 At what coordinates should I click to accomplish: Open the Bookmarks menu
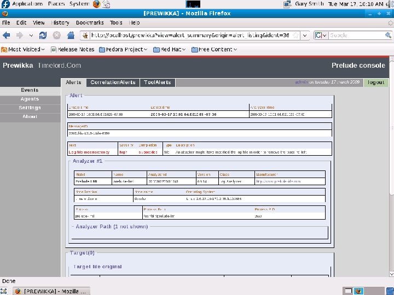[x=90, y=22]
